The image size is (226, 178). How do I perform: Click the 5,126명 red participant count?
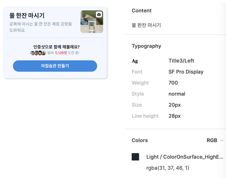coord(61,53)
